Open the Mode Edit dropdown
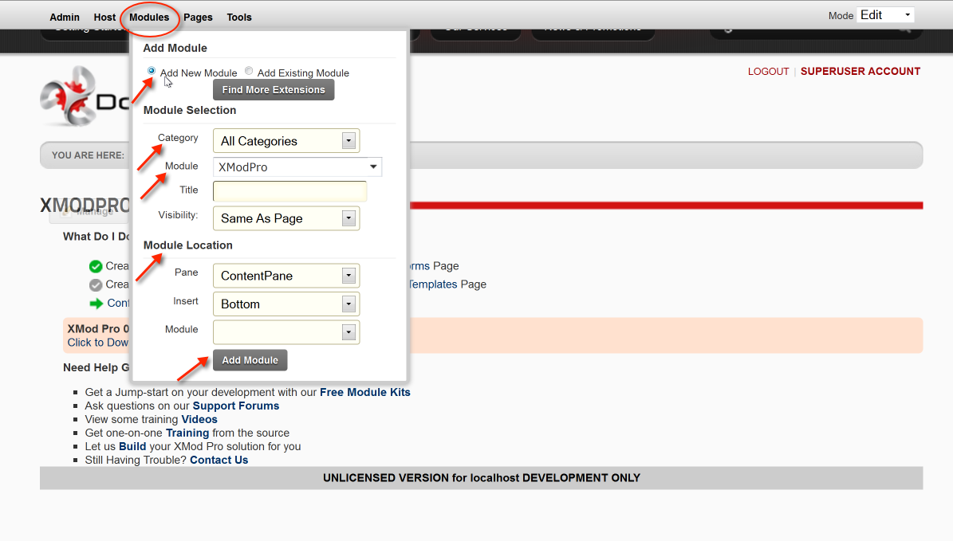 click(x=885, y=15)
